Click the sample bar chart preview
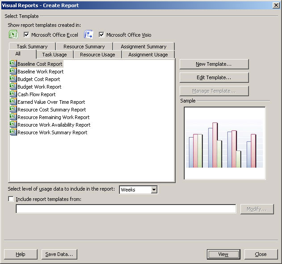 (225, 143)
